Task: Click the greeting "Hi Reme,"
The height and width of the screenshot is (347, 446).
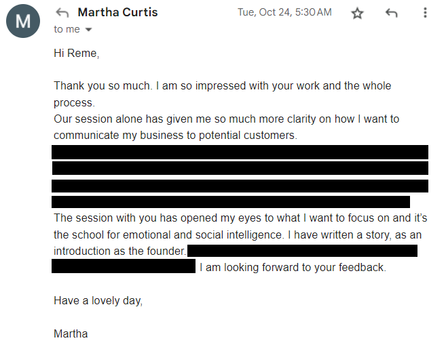Action: 76,54
